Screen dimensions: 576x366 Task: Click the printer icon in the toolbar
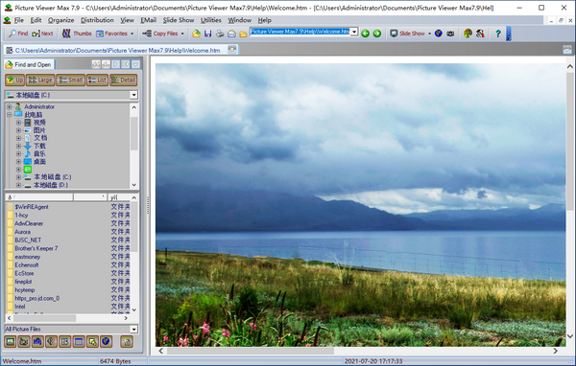point(220,34)
